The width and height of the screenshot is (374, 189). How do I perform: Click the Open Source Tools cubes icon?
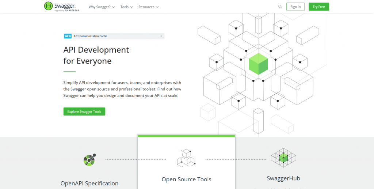(186, 158)
